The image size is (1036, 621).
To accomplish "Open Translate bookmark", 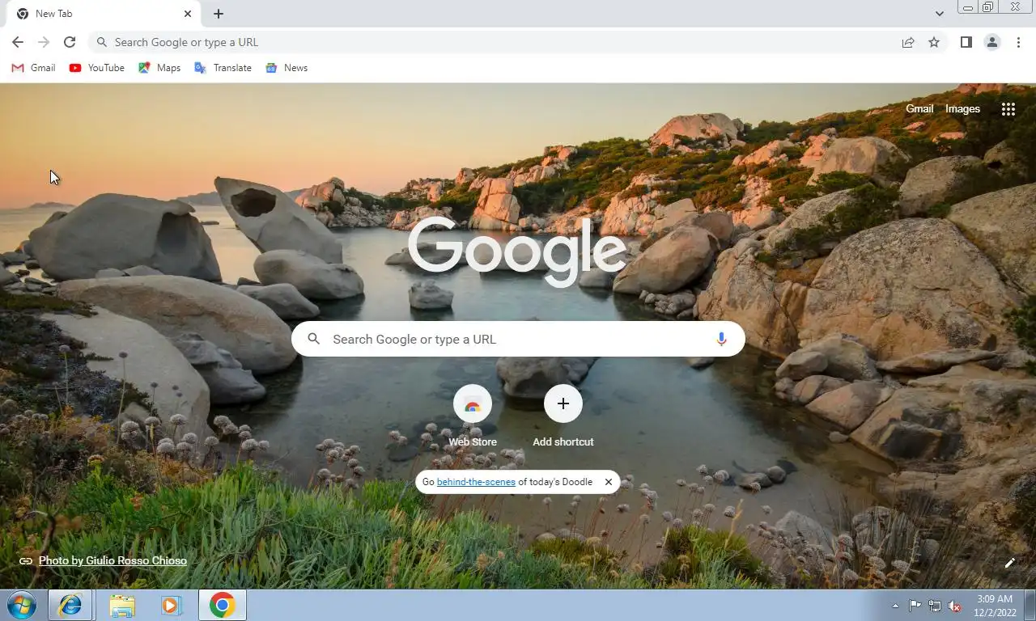I will tap(223, 68).
